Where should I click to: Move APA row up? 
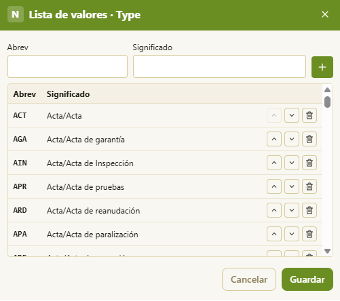coord(274,234)
